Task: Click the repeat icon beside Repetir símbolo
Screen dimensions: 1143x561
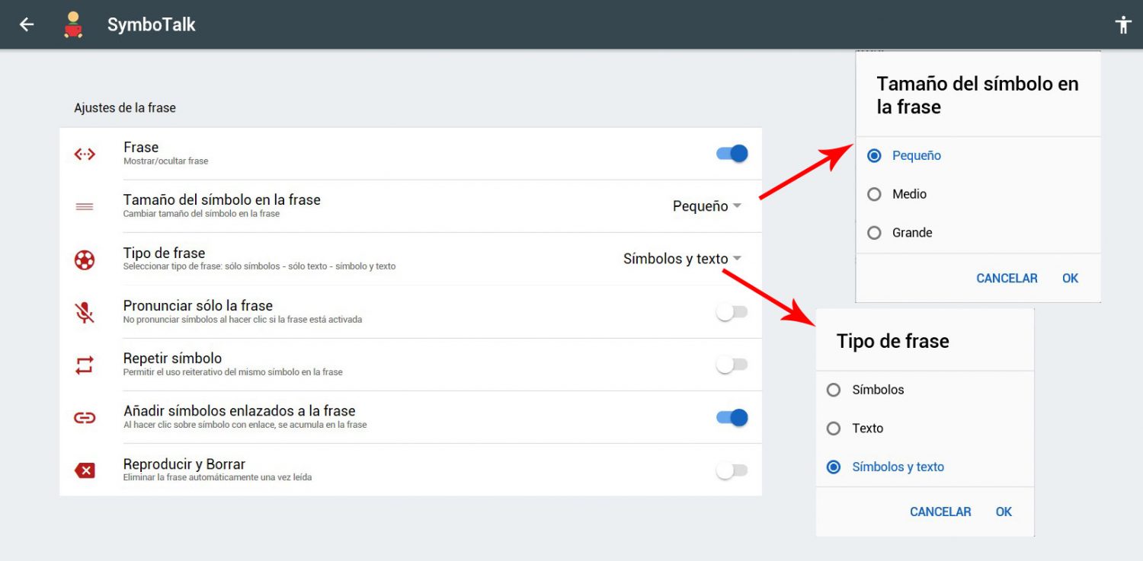Action: (85, 364)
